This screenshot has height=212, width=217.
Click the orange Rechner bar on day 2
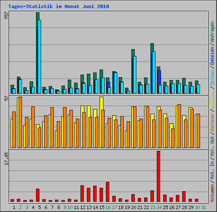coord(20,123)
